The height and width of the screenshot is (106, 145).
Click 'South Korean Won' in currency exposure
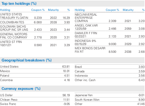87,100
